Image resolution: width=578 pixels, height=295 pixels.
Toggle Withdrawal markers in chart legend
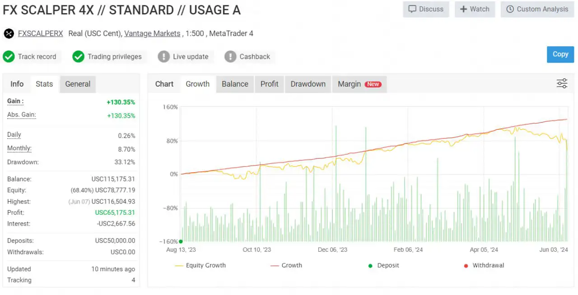pos(483,265)
